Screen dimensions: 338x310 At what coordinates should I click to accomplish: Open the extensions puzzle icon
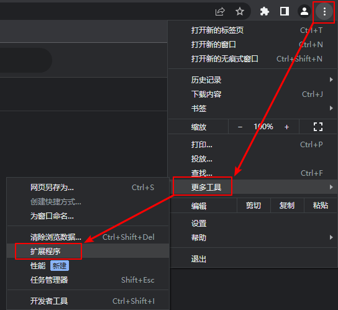pyautogui.click(x=265, y=11)
